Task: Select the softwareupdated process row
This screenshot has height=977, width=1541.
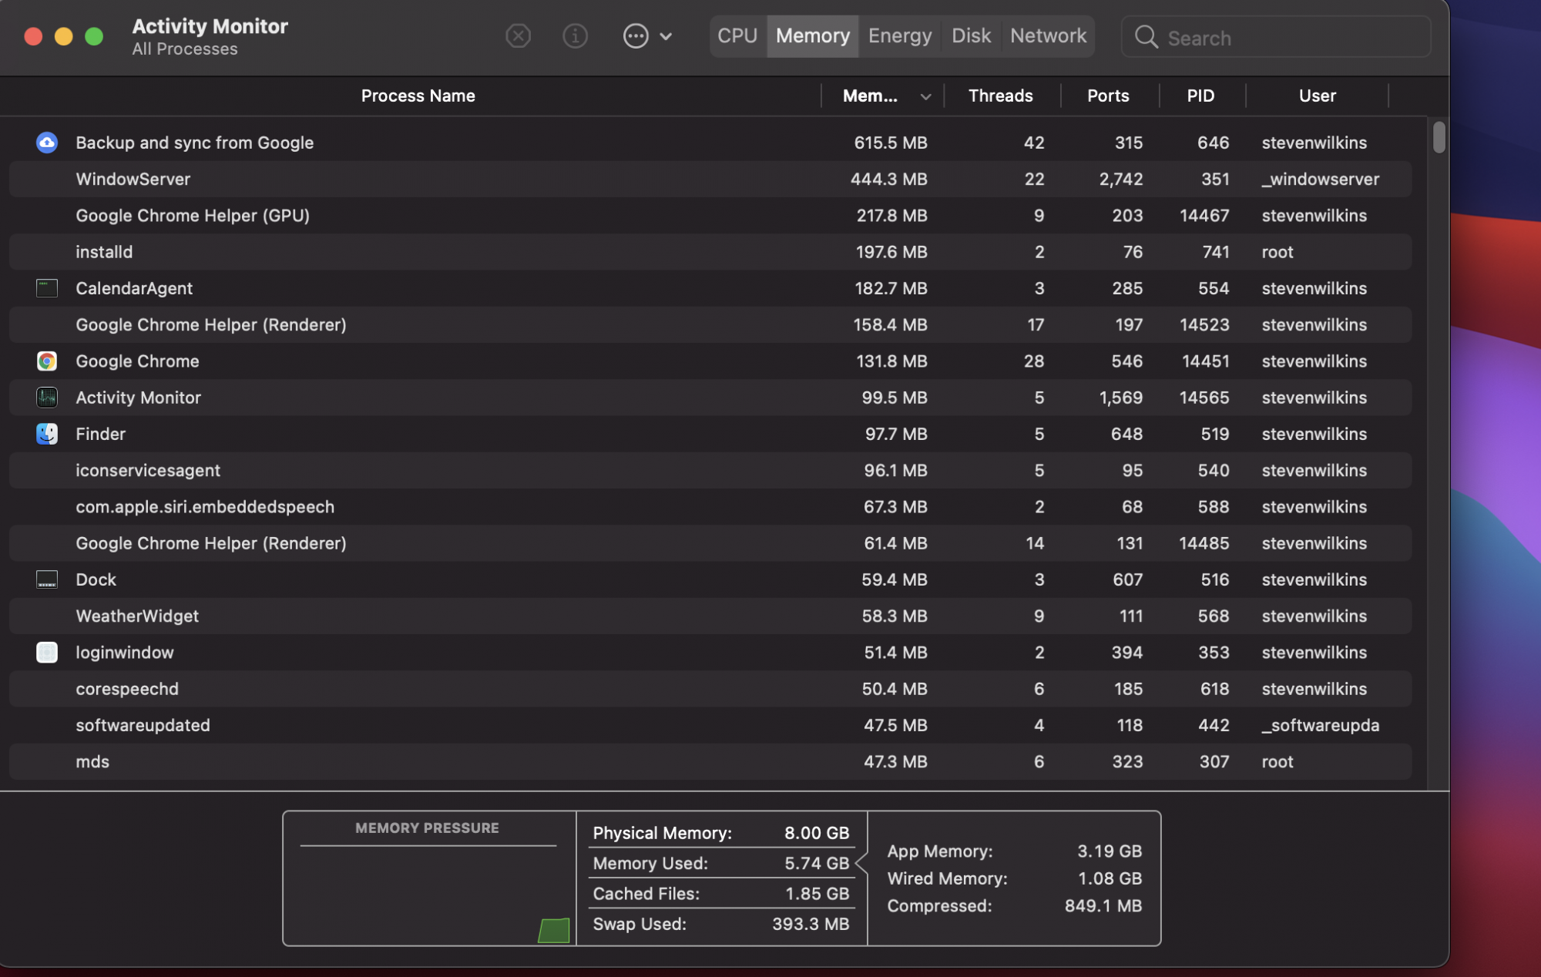Action: 710,725
